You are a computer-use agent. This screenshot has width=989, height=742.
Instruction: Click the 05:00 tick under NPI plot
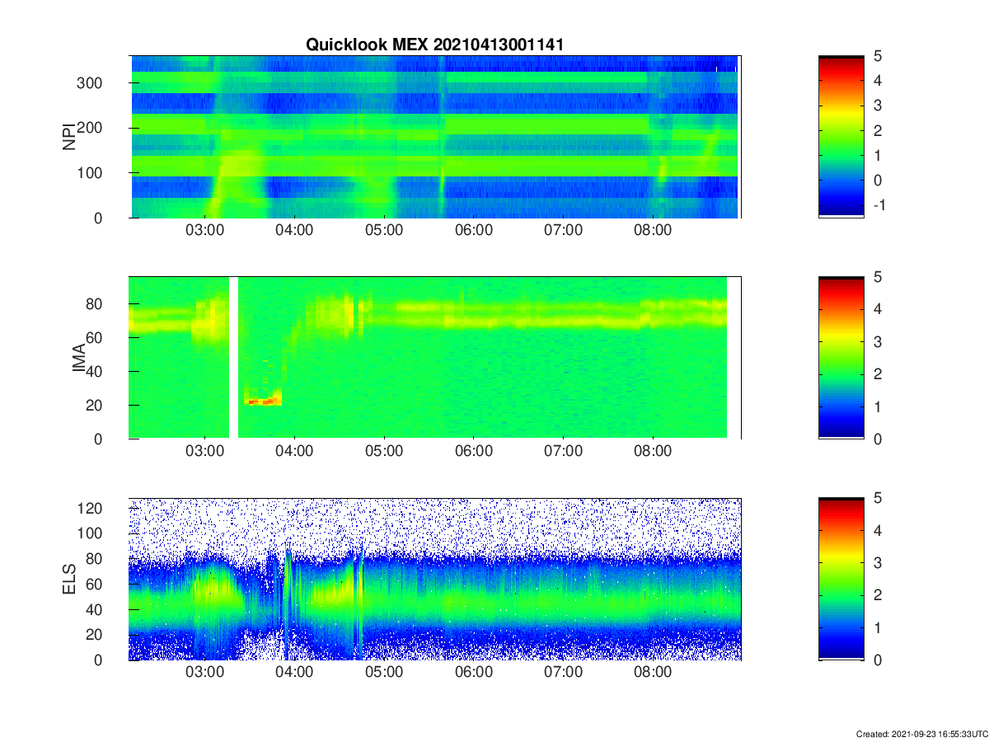click(384, 231)
